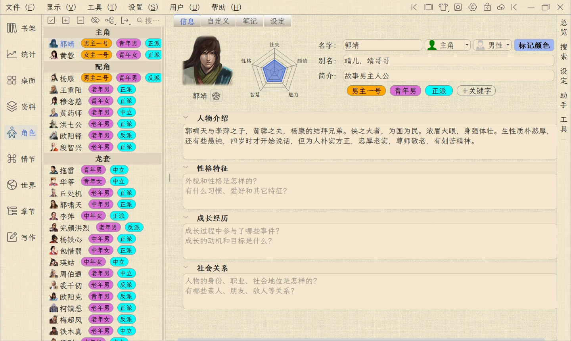Open the 情节 plot section in sidebar

click(x=22, y=159)
